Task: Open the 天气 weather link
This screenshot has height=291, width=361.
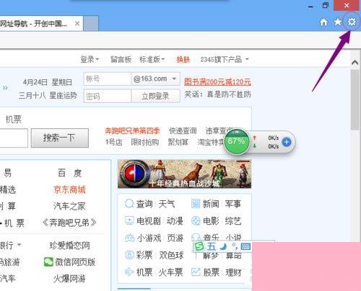Action: [167, 204]
